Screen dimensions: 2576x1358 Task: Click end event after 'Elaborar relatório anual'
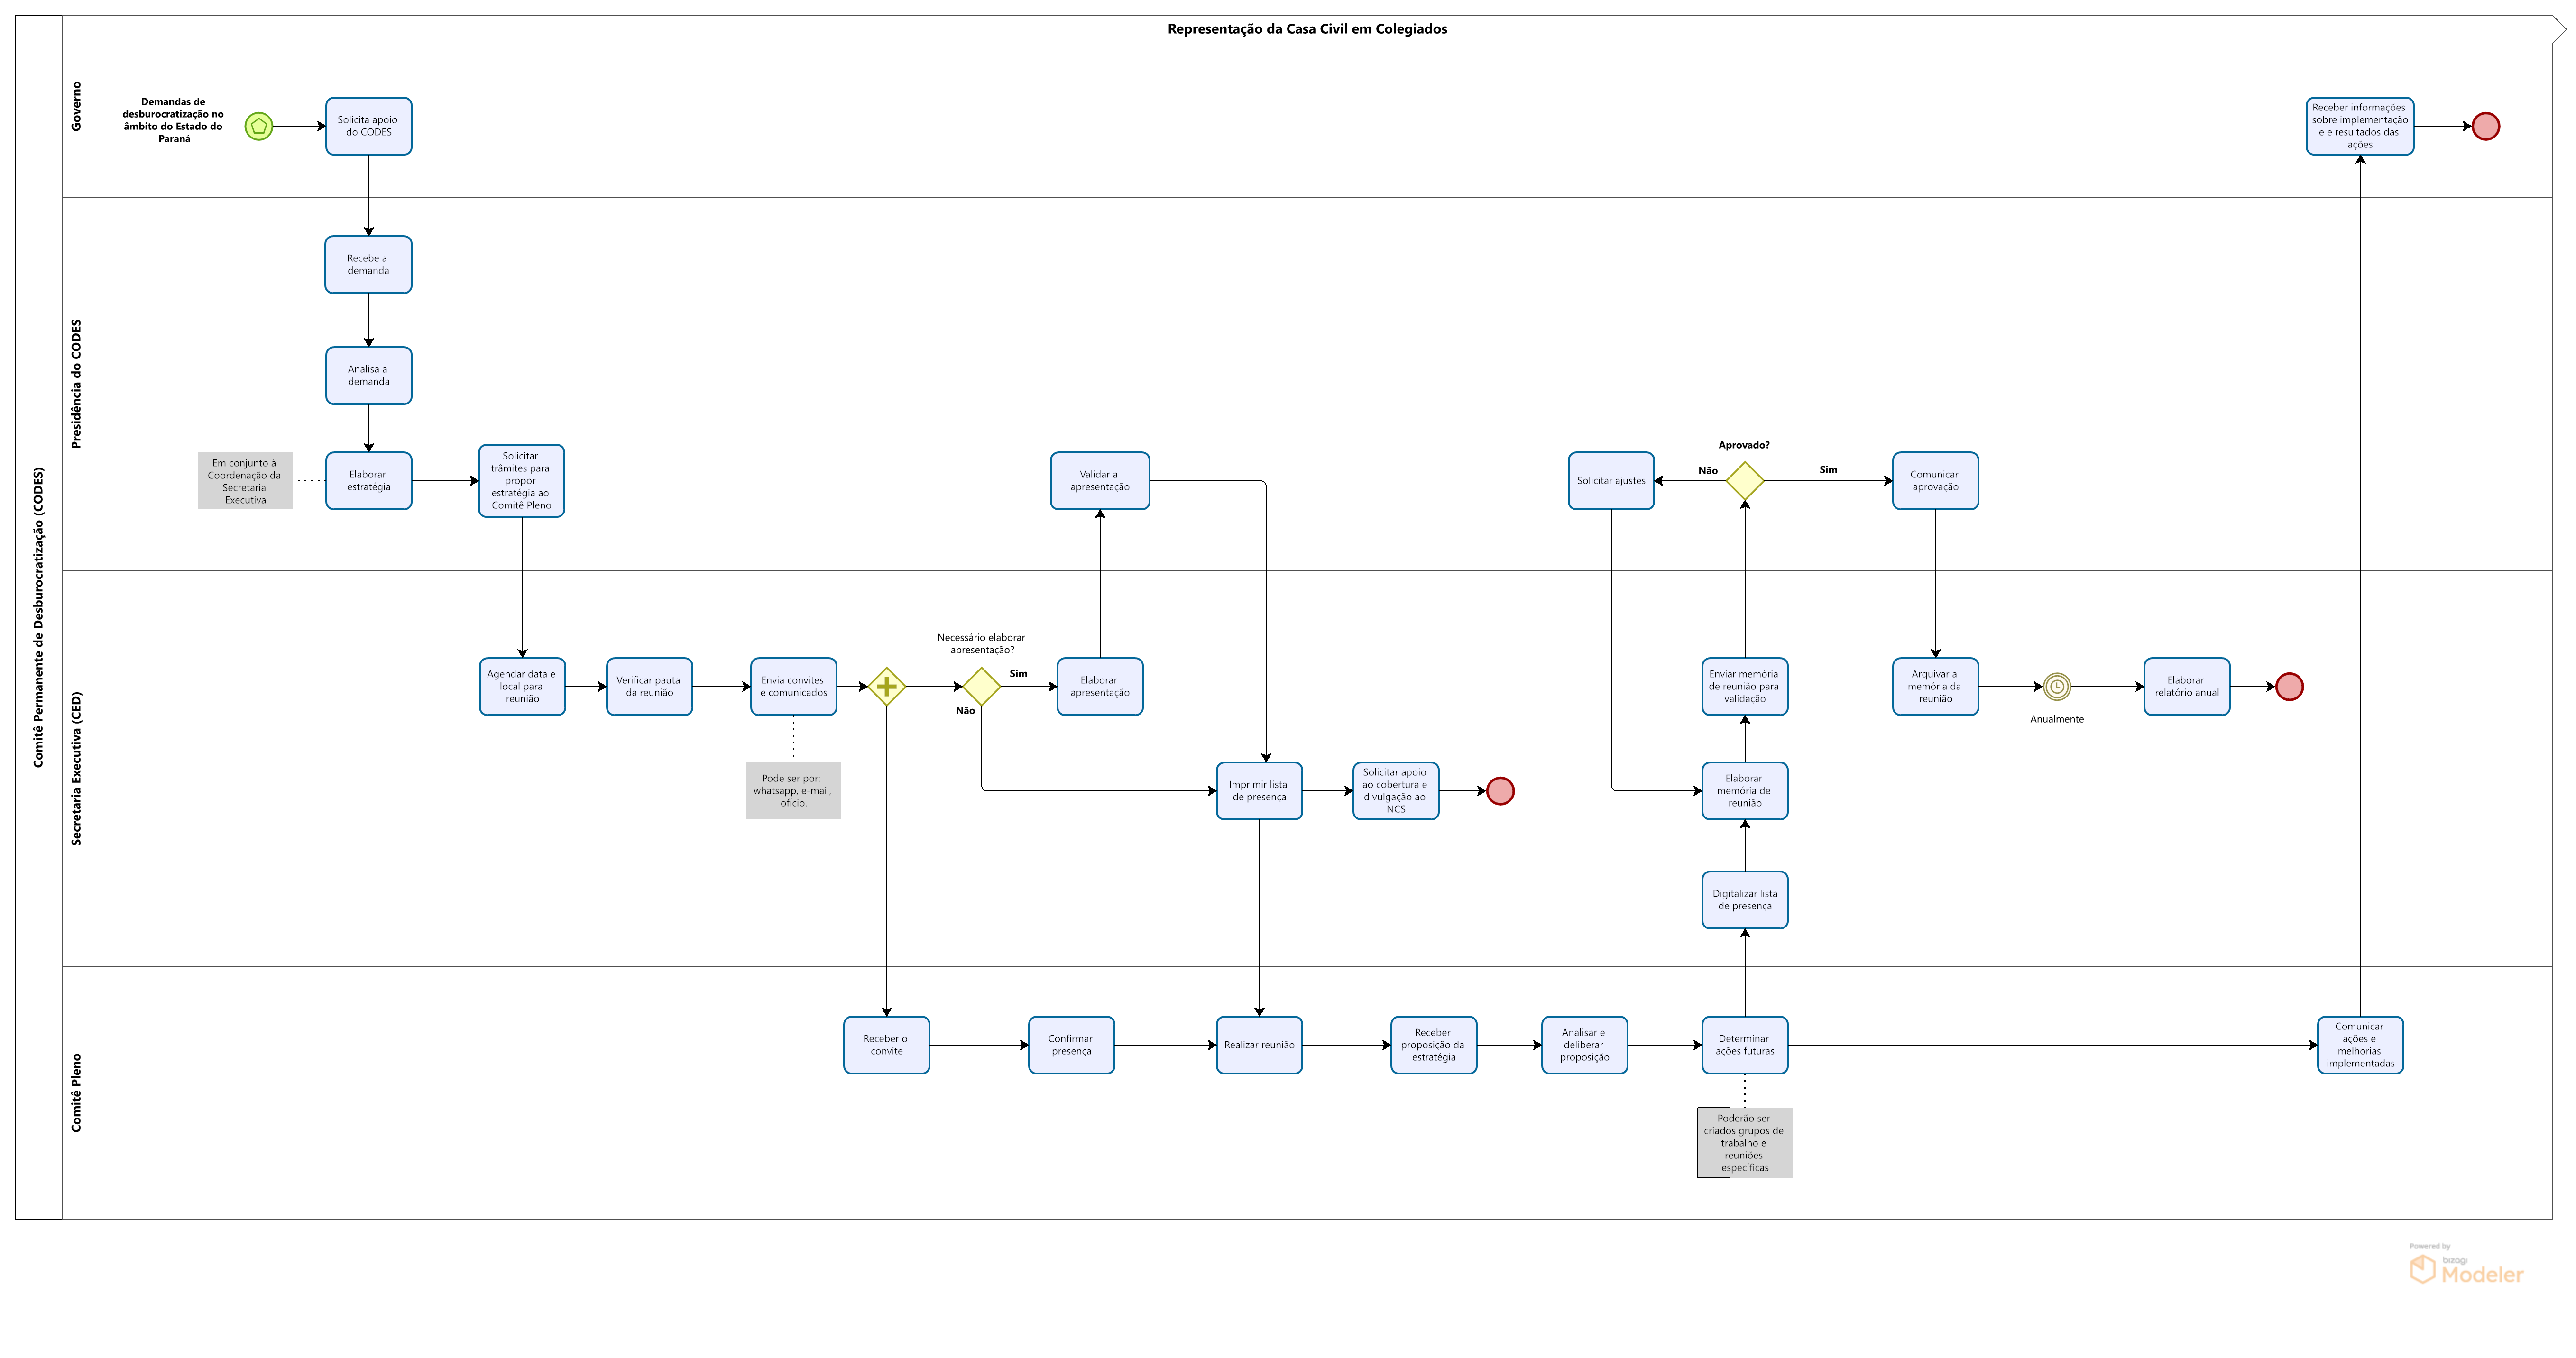coord(2289,686)
